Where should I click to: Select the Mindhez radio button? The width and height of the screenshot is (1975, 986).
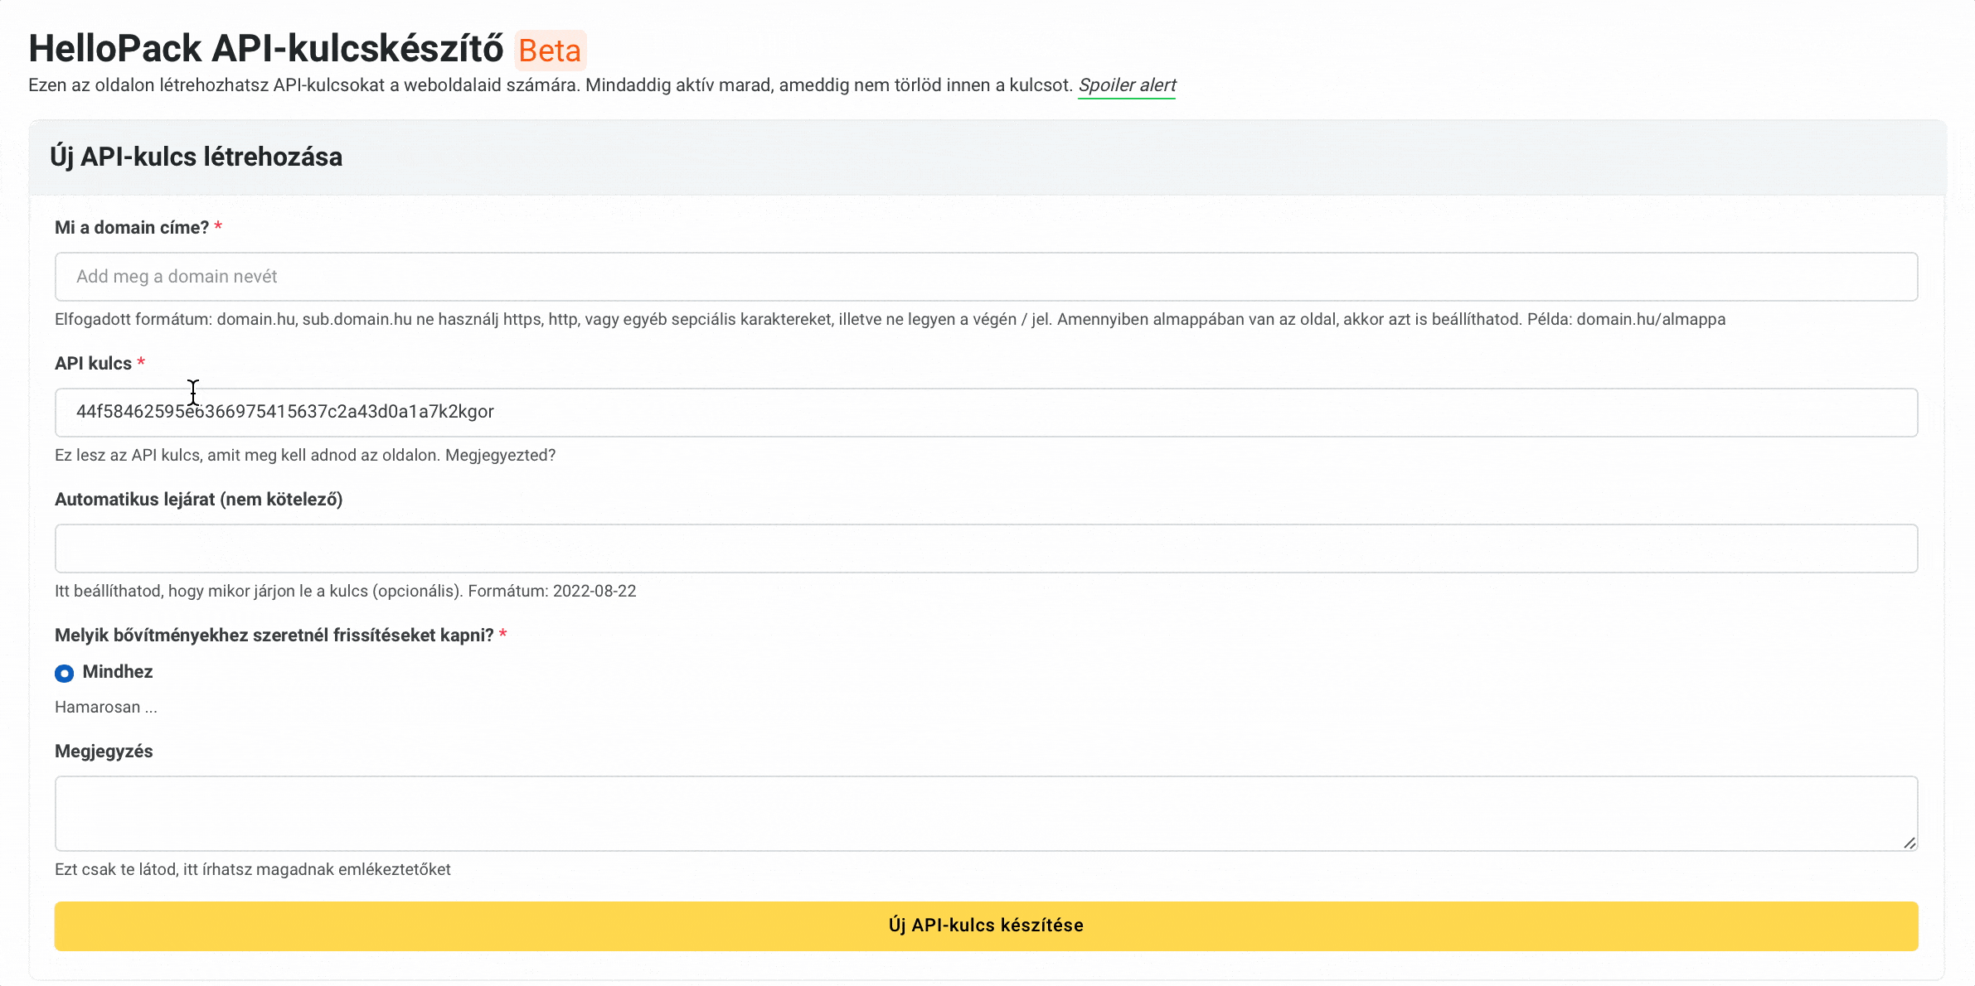pos(65,673)
